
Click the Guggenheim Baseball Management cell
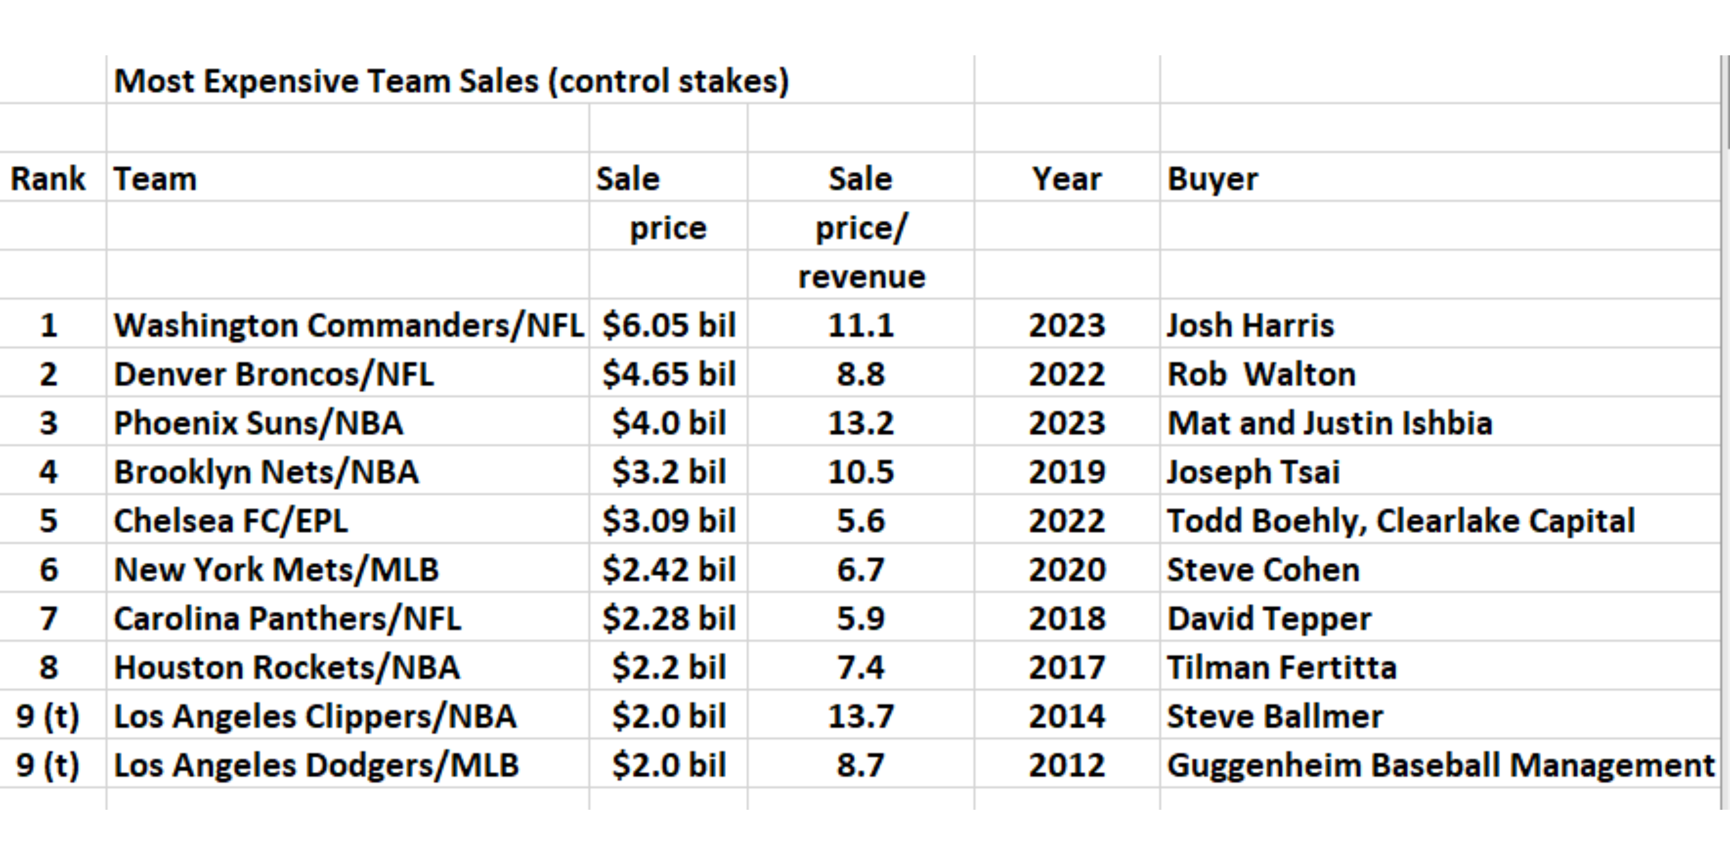[x=1439, y=764]
